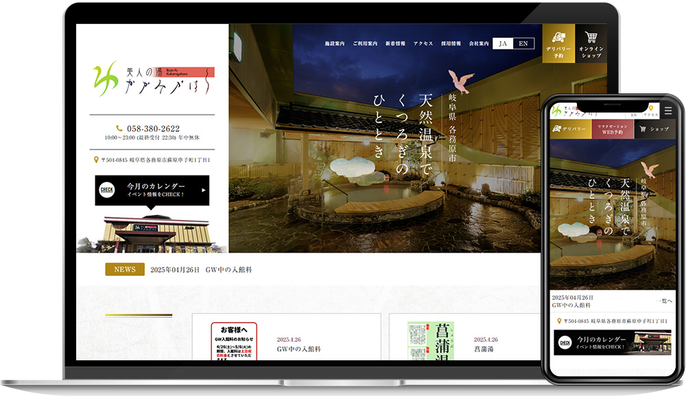The height and width of the screenshot is (396, 686).
Task: Tap the cart icon in the phone ショップ button
Action: coord(643,129)
